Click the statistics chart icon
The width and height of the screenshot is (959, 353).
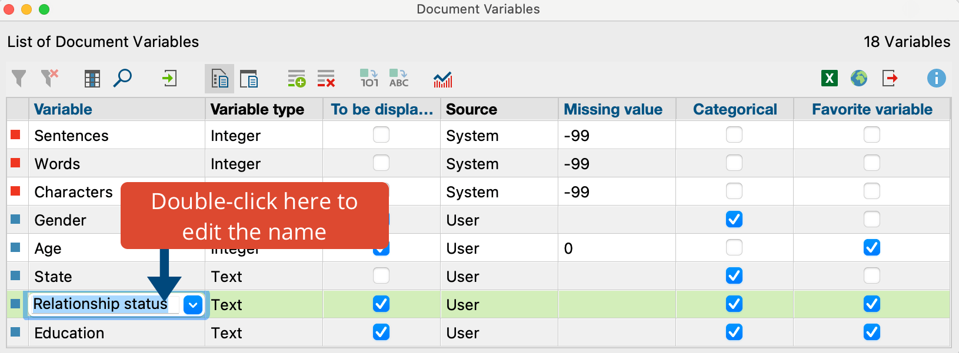click(442, 79)
